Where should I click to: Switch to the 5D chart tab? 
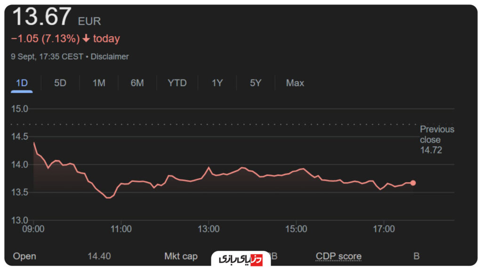click(60, 83)
